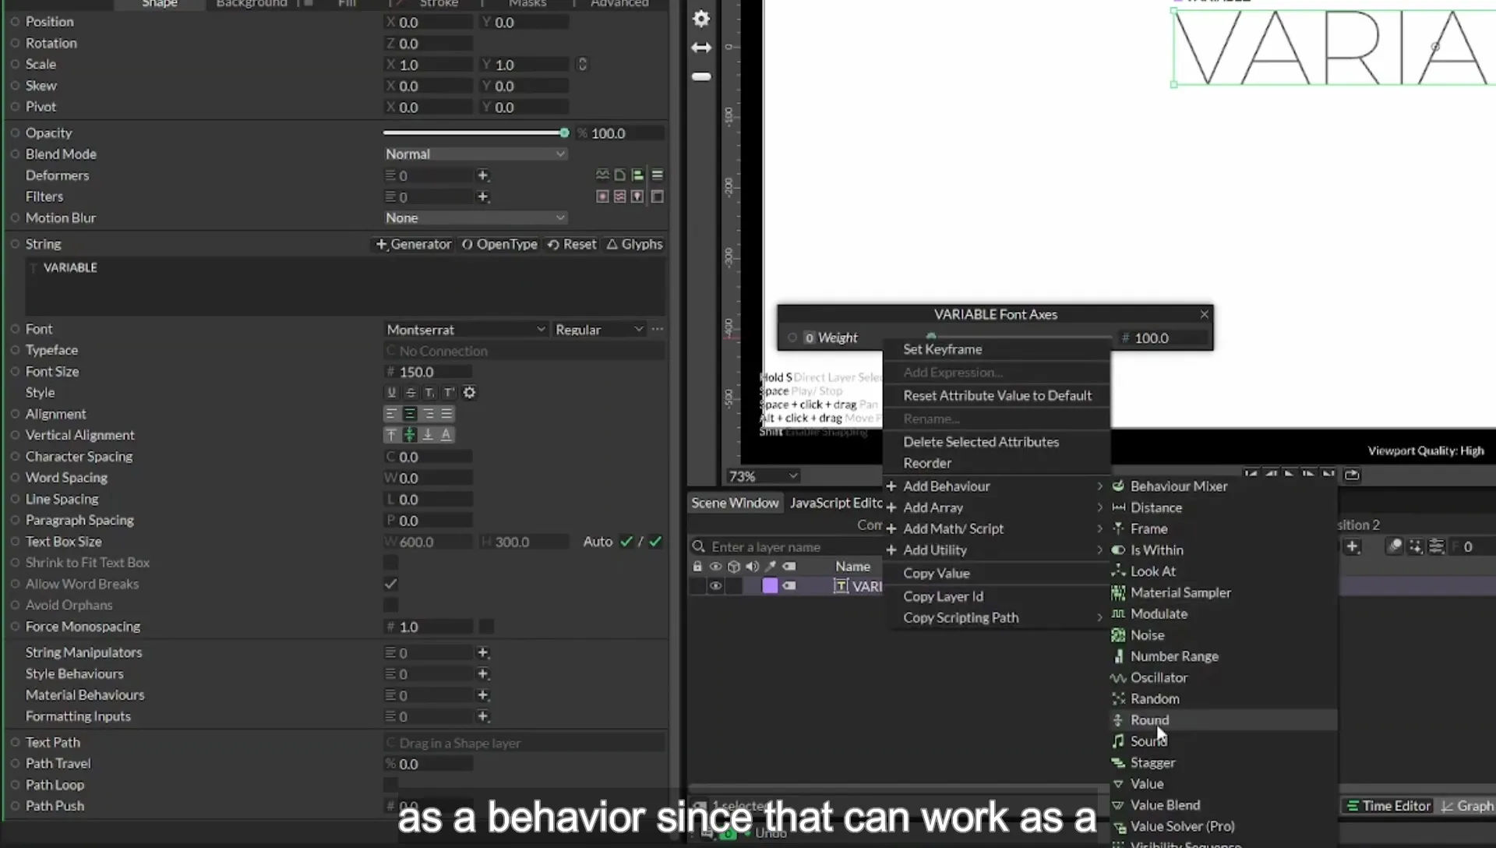The height and width of the screenshot is (848, 1496).
Task: Choose Round behaviour from submenu
Action: click(x=1223, y=720)
